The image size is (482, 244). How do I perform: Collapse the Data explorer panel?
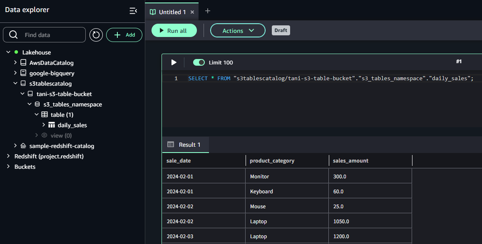coord(133,11)
